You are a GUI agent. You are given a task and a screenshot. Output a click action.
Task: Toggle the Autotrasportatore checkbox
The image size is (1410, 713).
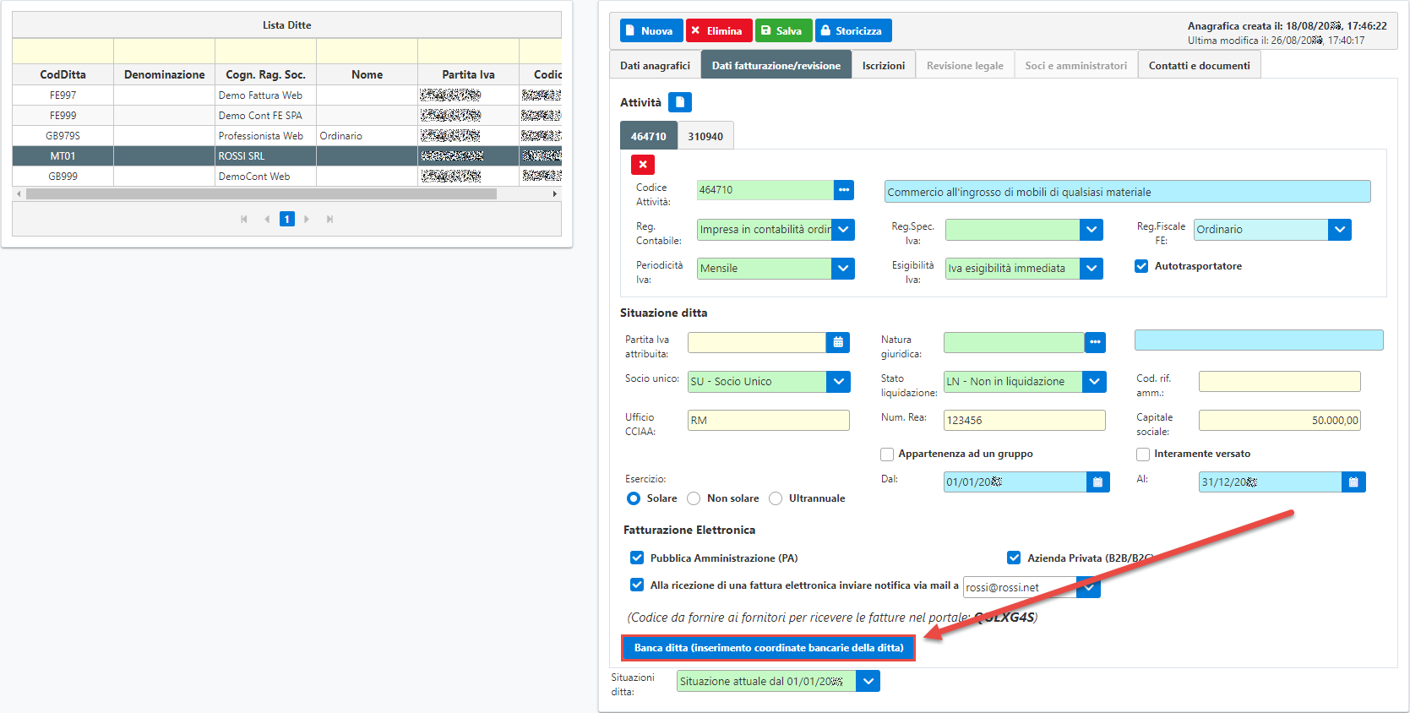pos(1141,266)
